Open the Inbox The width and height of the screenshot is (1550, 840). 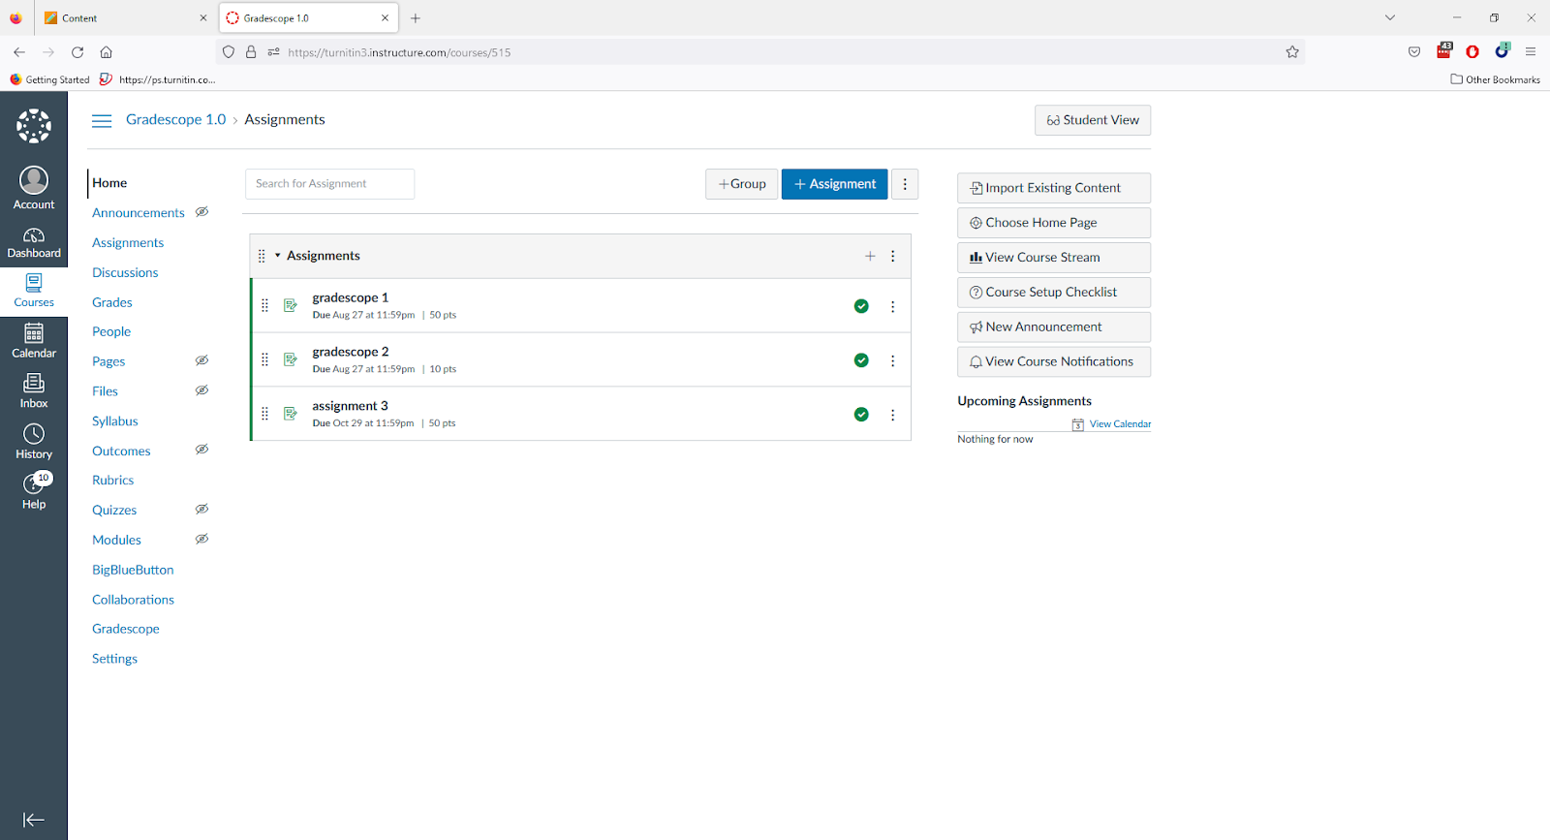[x=34, y=391]
